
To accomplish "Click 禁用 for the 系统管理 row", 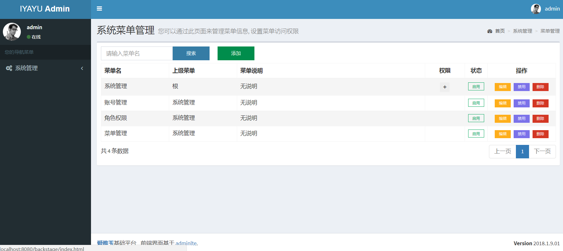I will (522, 87).
